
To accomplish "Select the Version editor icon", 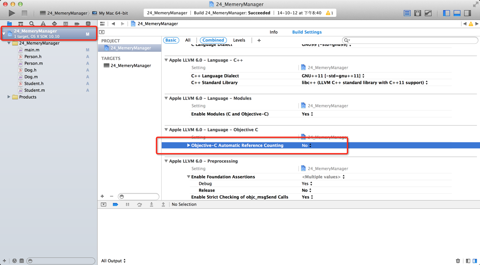I will tap(428, 13).
